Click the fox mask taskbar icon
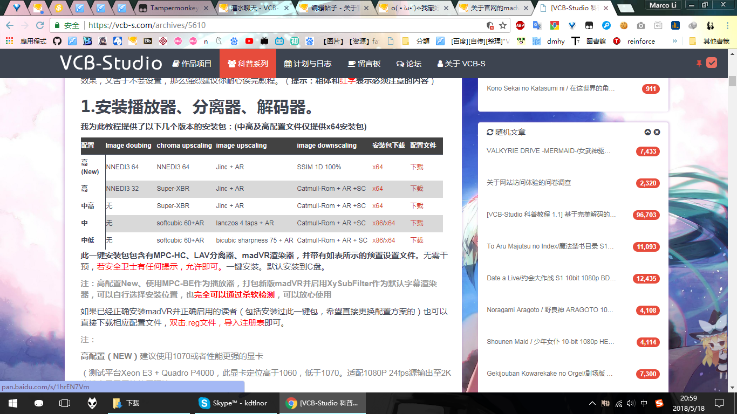Screen dimensions: 737x414 tap(92, 403)
